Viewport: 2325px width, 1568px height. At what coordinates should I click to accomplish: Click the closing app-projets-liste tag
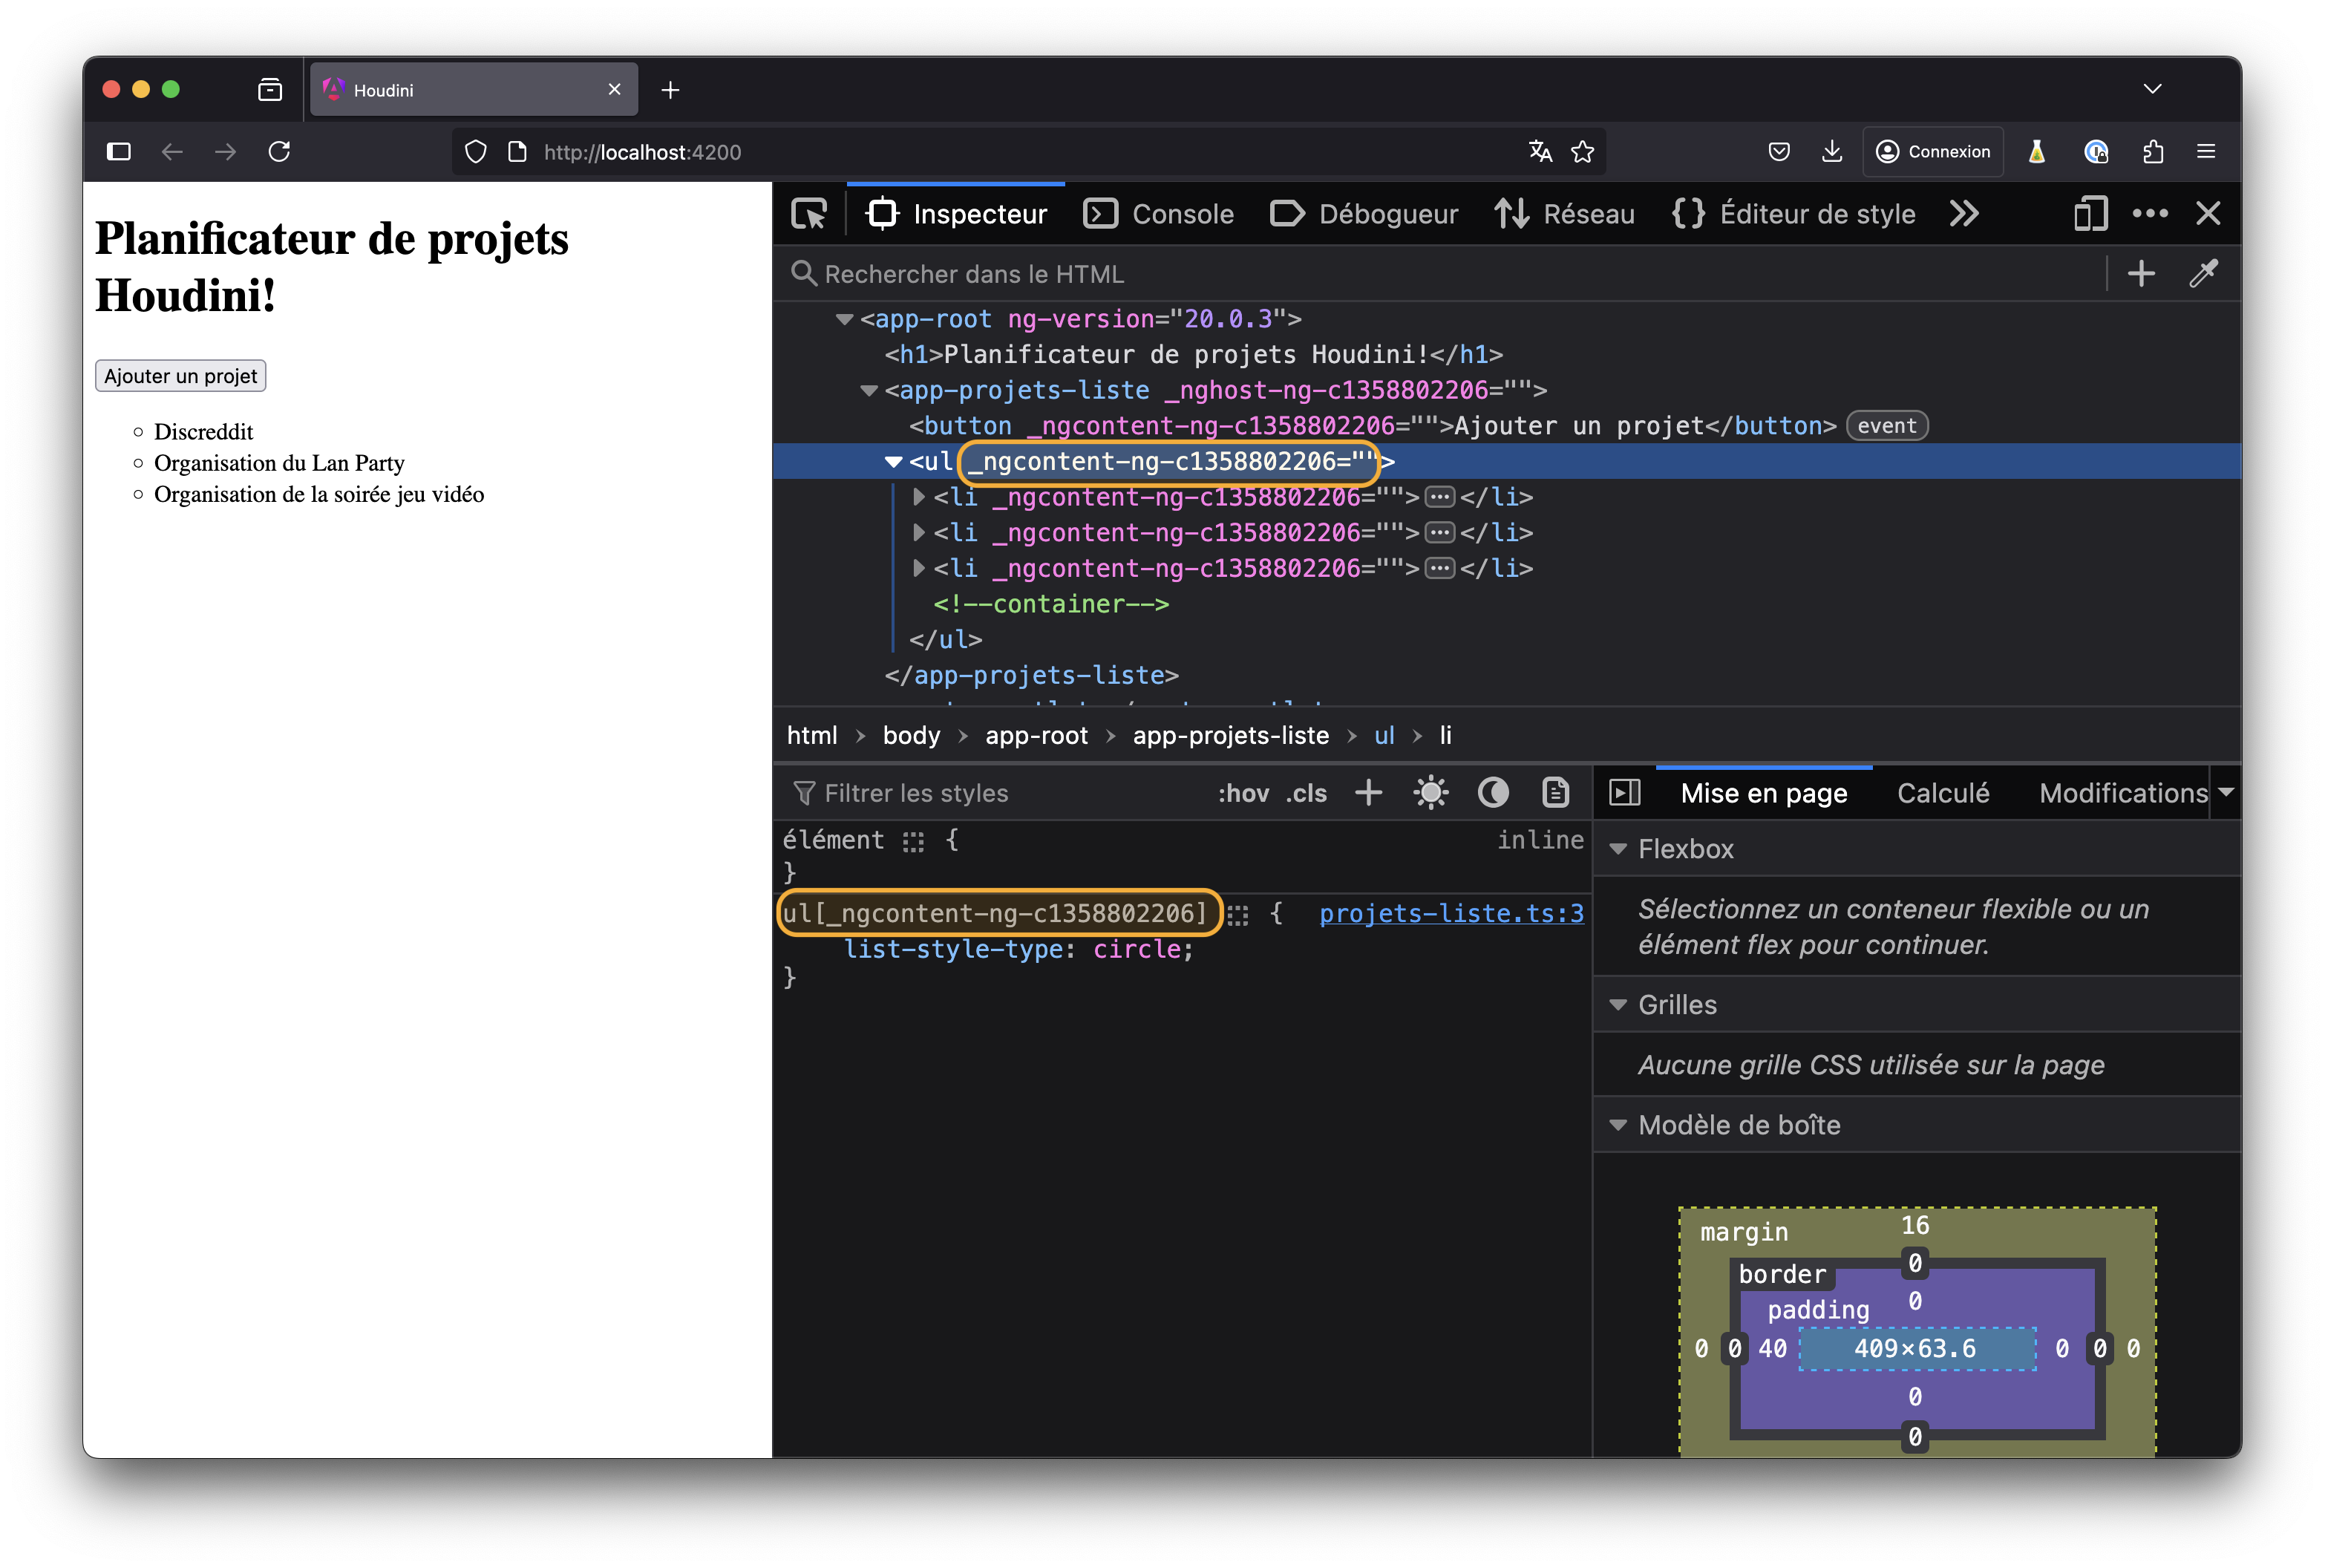click(1030, 676)
